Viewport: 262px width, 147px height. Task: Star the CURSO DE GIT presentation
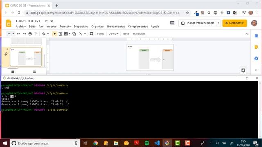pos(46,21)
